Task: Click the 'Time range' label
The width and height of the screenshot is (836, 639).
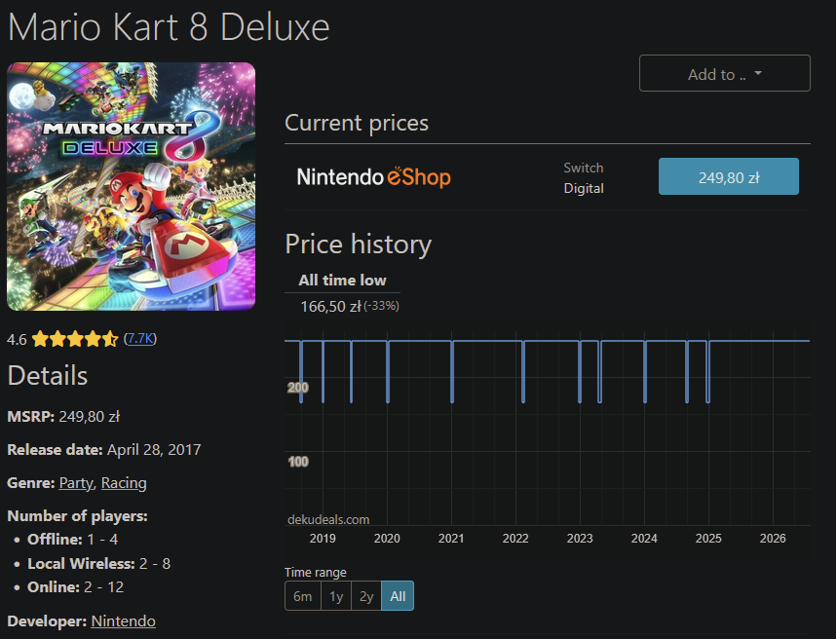Action: click(x=316, y=573)
